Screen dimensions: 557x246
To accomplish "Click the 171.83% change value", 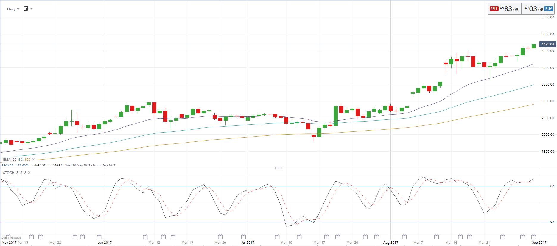I will (x=22, y=165).
